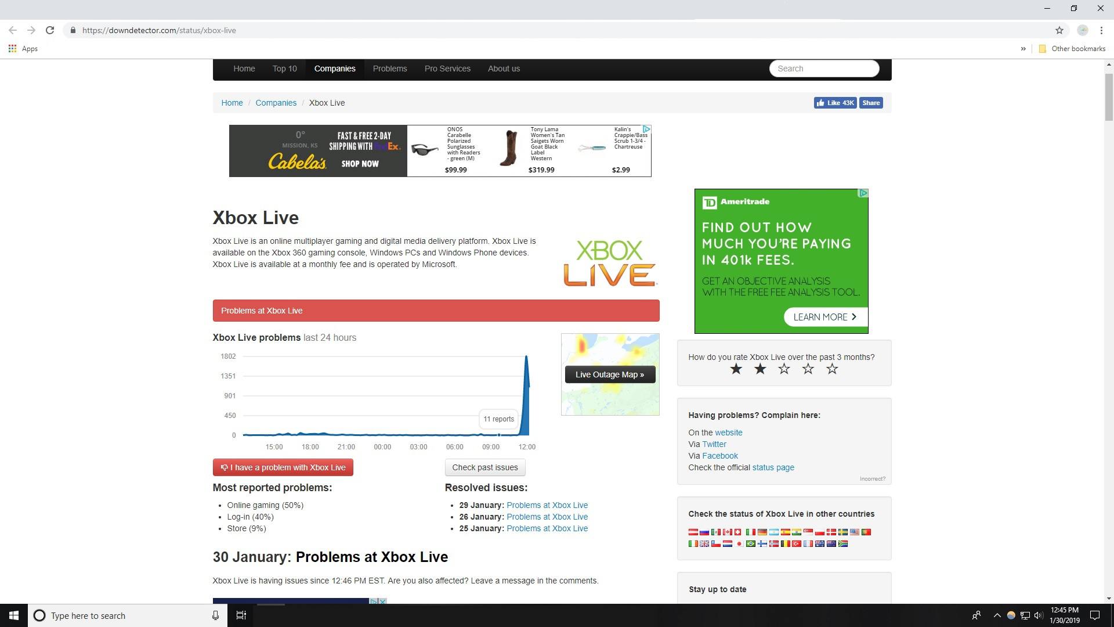This screenshot has height=627, width=1114.
Task: Choose the Brazil flag icon
Action: (x=751, y=543)
